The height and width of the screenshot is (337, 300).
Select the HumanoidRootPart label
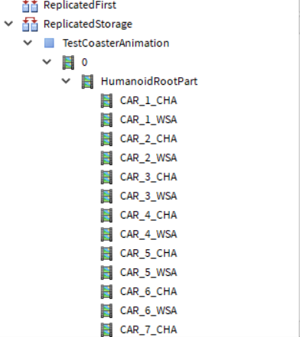click(x=149, y=82)
